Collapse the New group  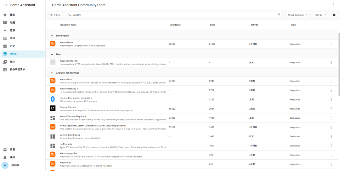point(52,54)
